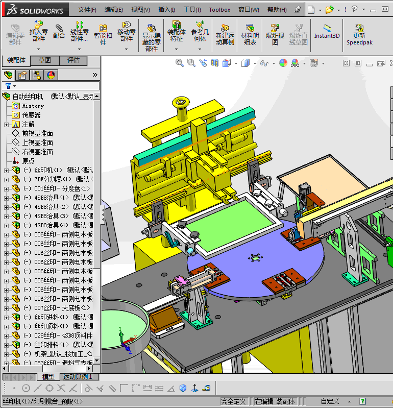This screenshot has width=393, height=408.
Task: Toggle Section View icon
Action: tap(215, 63)
